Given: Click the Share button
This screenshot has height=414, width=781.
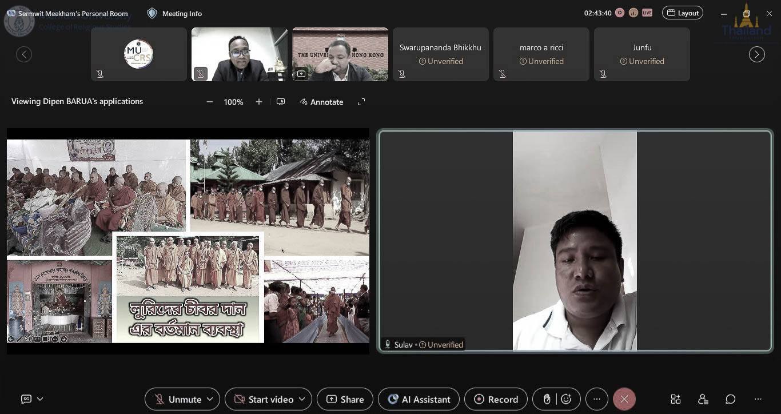Looking at the screenshot, I should (345, 399).
